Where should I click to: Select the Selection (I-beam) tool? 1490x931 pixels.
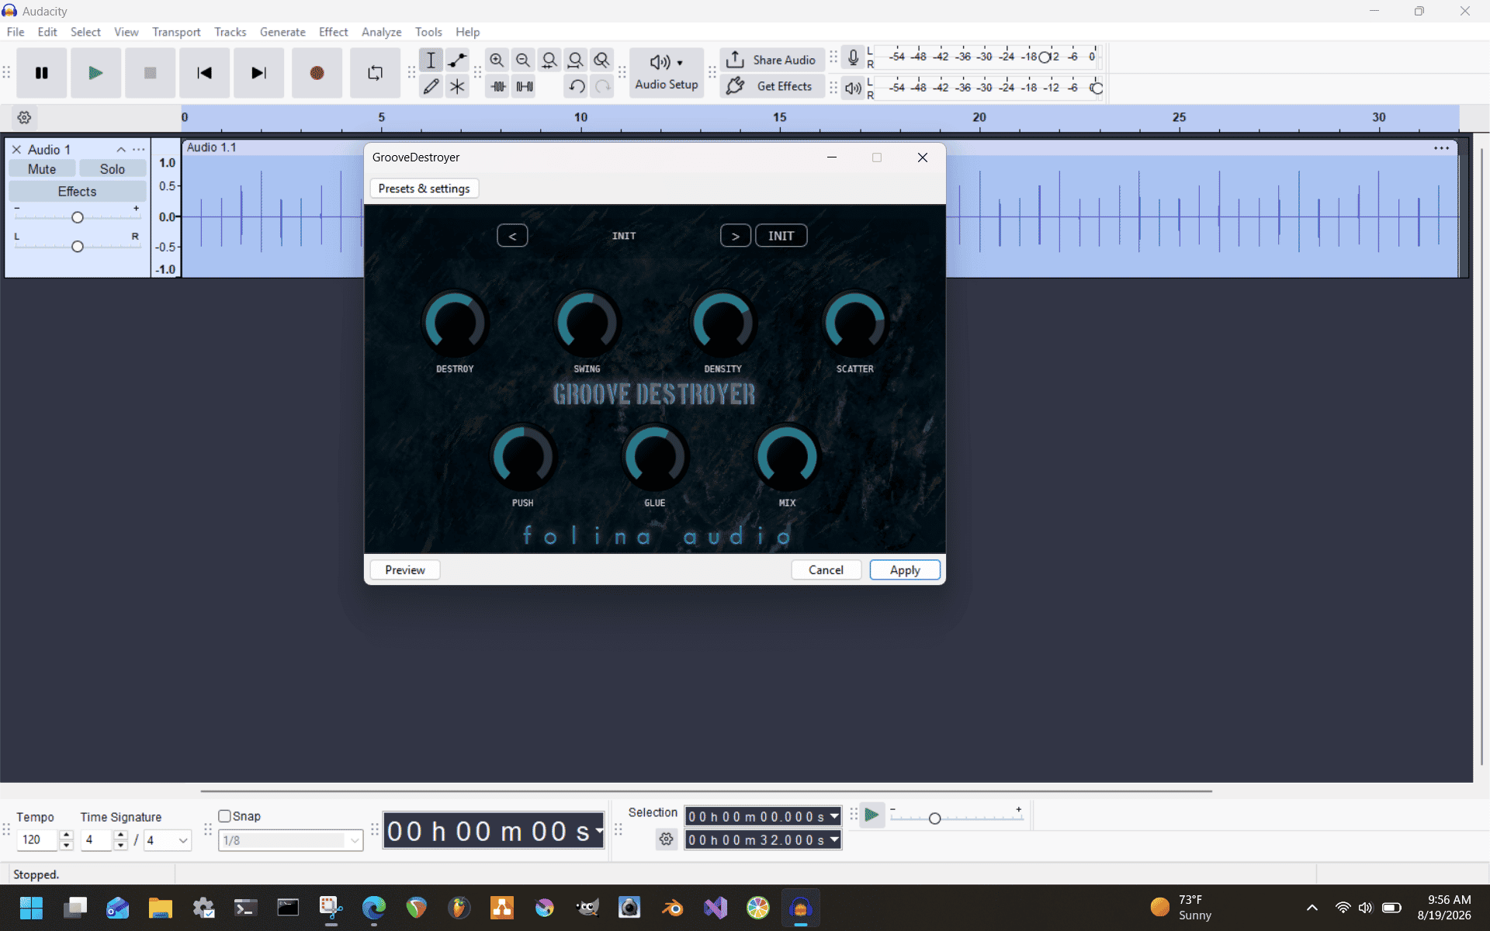point(431,60)
